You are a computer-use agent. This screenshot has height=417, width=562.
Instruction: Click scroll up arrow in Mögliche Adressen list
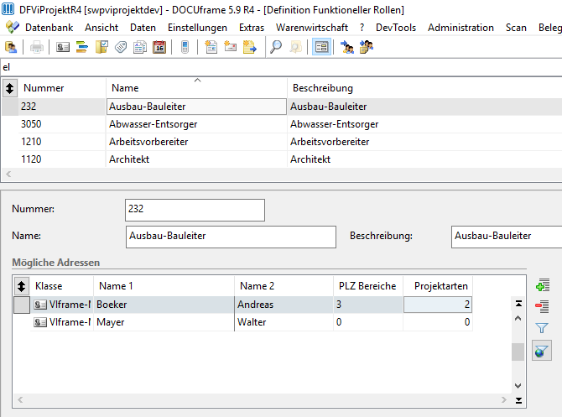pos(518,318)
